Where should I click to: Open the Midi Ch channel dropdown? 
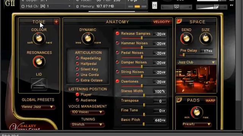(x=69, y=6)
